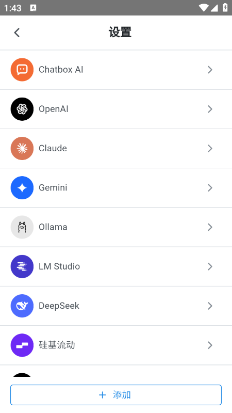
Task: Tap the orange Chatbox AI logo
Action: click(22, 70)
